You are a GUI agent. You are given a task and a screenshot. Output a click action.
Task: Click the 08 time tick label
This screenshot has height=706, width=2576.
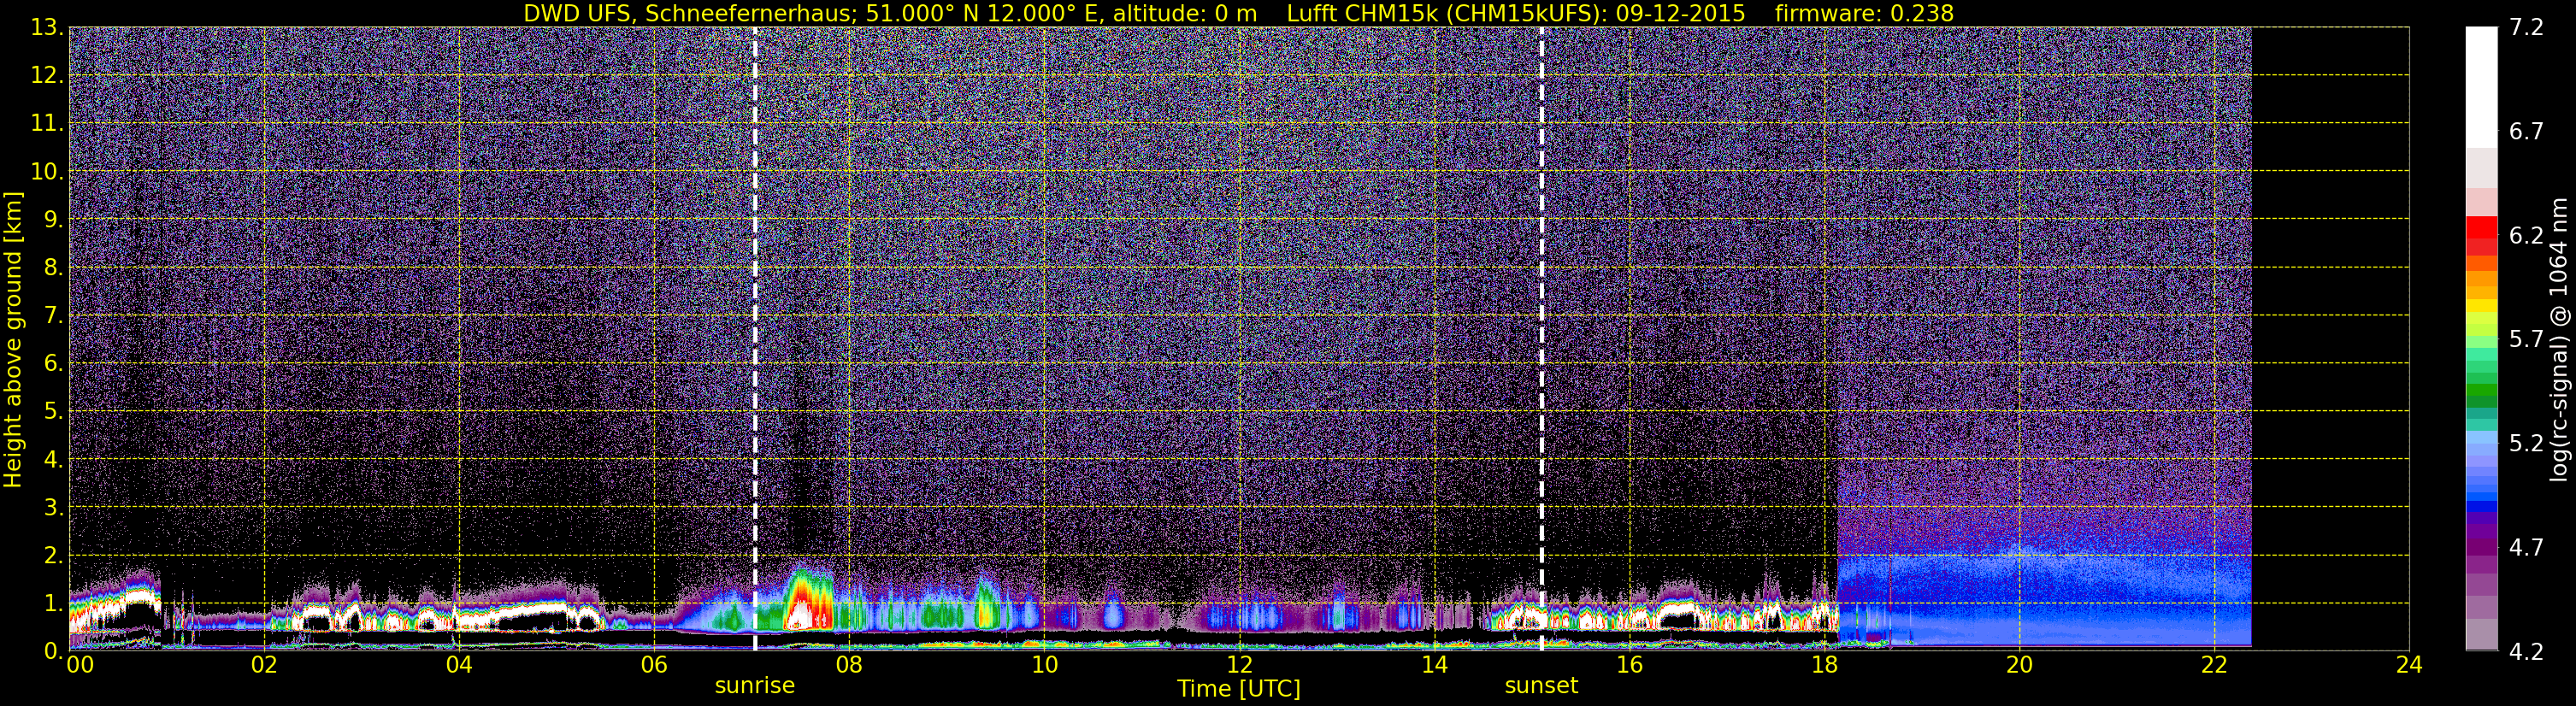click(x=848, y=665)
